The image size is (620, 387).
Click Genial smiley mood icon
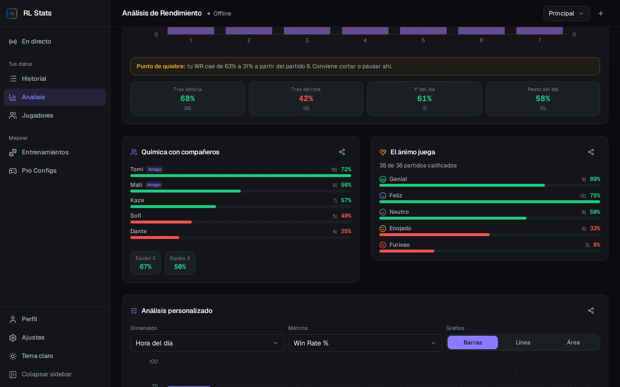[383, 179]
